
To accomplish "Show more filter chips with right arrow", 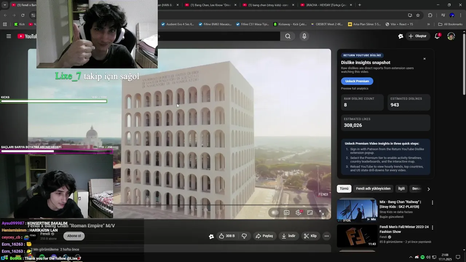I will (x=429, y=189).
